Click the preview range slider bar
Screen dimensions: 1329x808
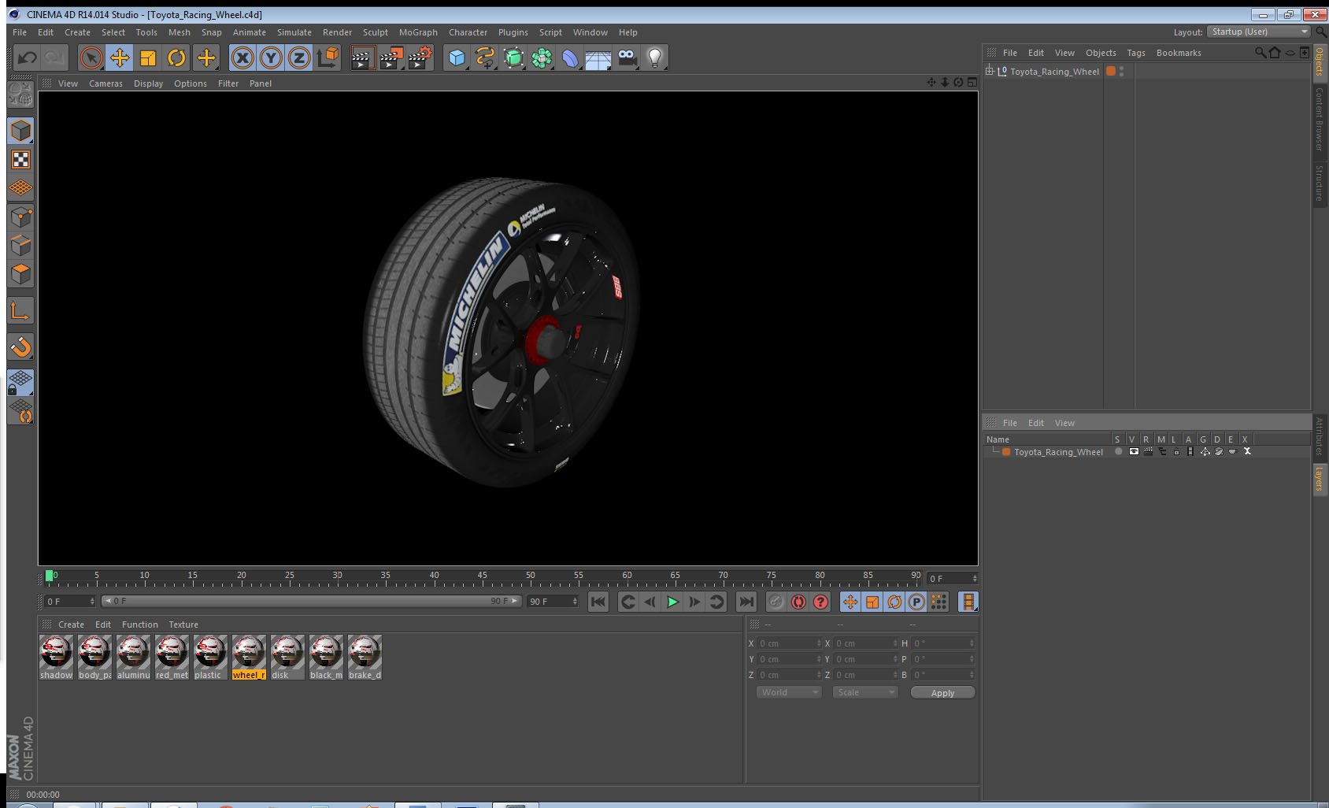pyautogui.click(x=312, y=601)
